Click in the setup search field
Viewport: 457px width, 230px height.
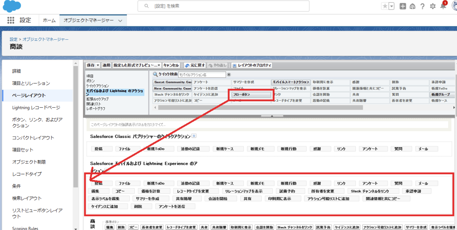point(223,6)
